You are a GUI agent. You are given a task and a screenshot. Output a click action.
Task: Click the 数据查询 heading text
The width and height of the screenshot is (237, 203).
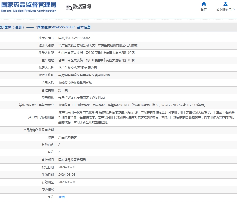click(x=82, y=6)
